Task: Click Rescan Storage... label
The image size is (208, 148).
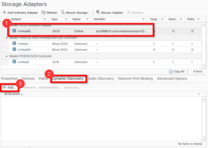Action: 78,13
